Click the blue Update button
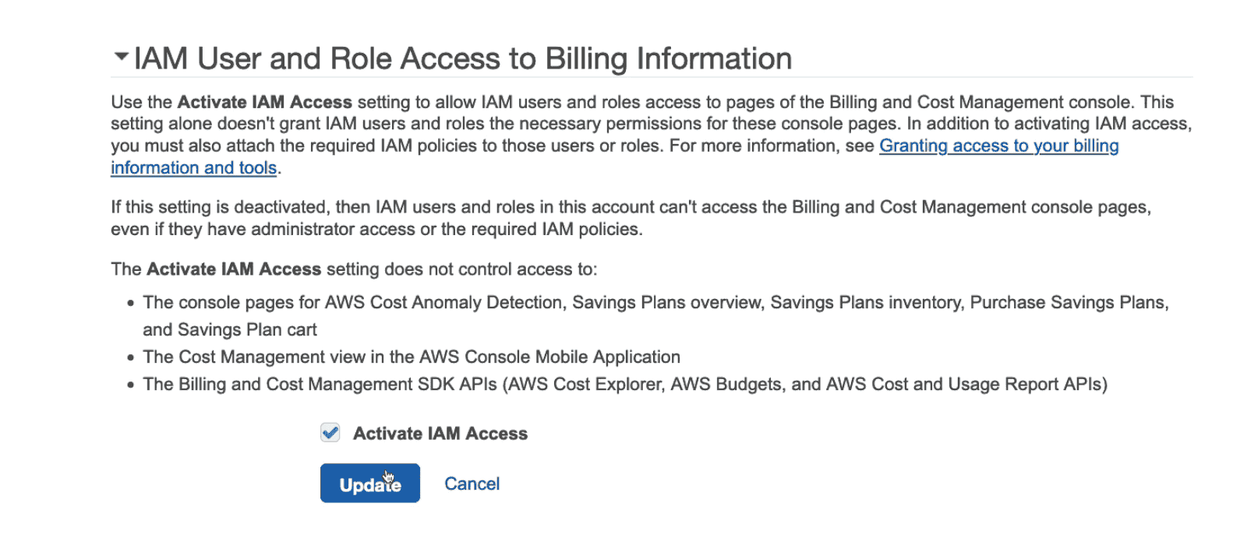 (369, 483)
